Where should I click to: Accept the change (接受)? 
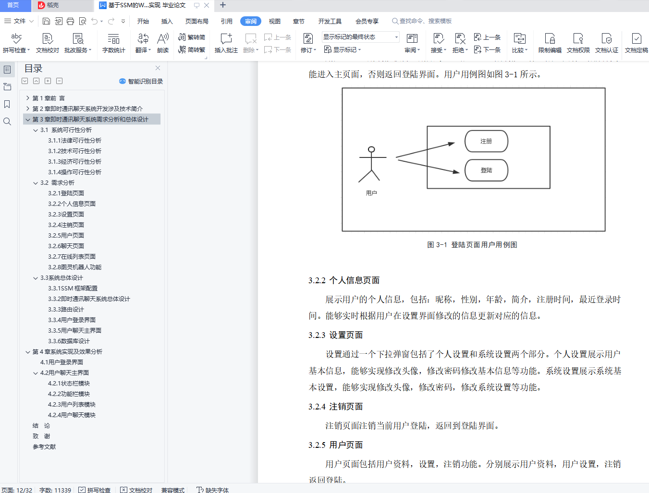pos(438,43)
